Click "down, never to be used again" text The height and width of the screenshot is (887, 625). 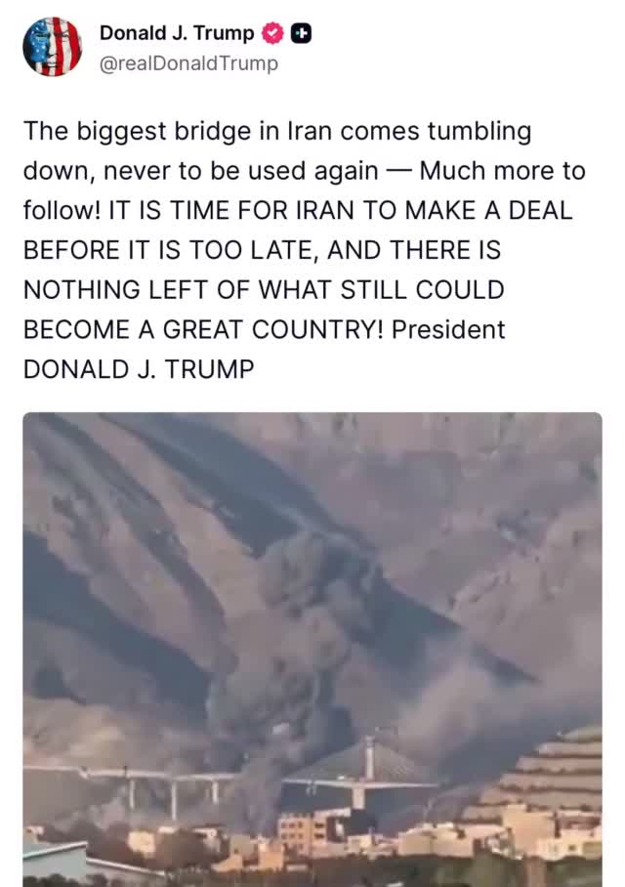[201, 171]
